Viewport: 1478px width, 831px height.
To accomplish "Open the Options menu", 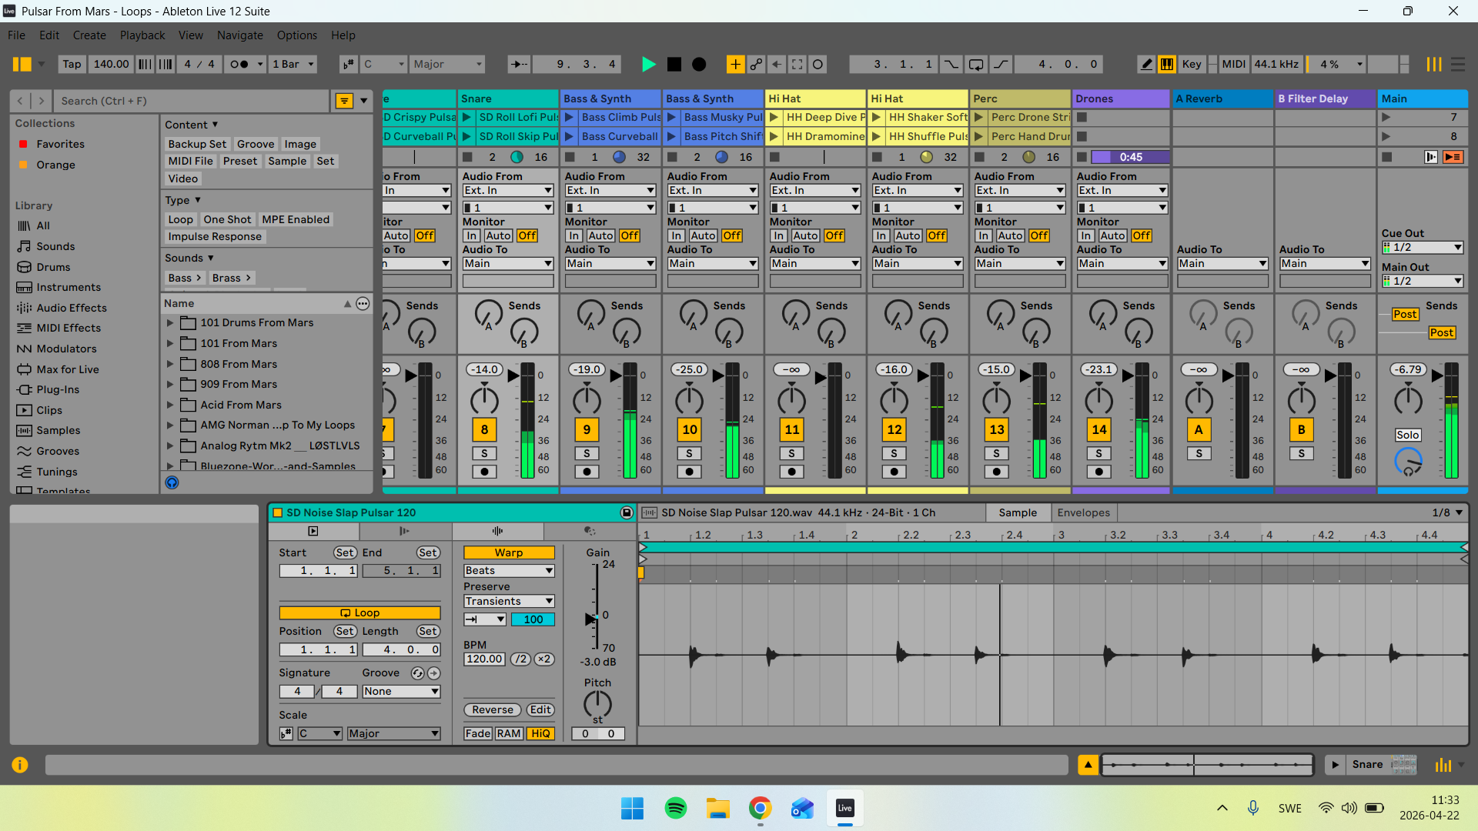I will click(x=297, y=35).
